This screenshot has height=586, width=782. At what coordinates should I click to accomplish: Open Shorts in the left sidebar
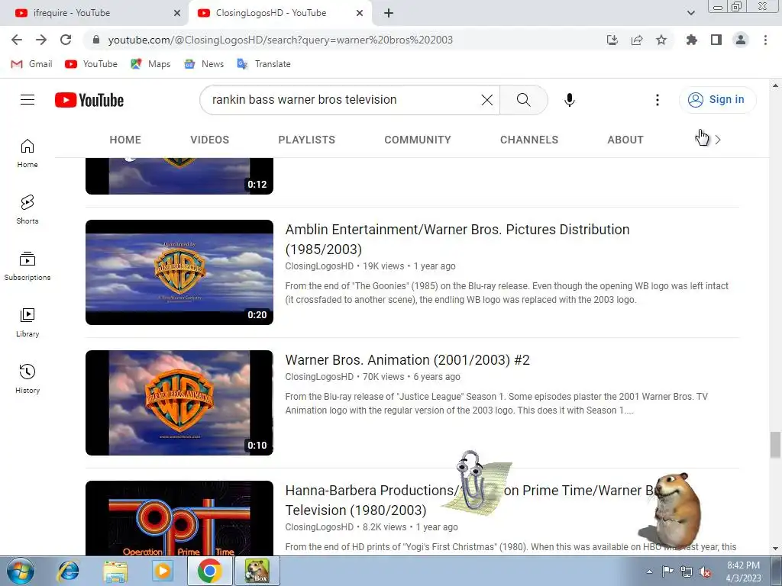(27, 210)
